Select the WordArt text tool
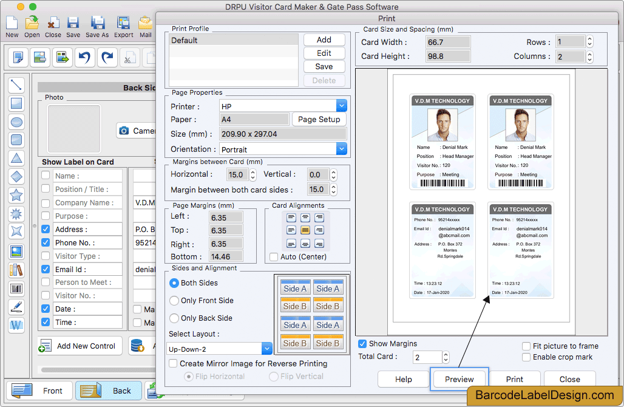This screenshot has width=624, height=407. 16,326
